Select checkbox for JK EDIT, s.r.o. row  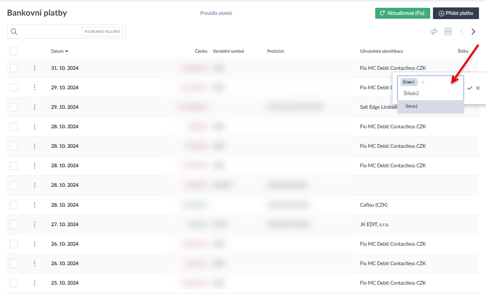(x=14, y=224)
